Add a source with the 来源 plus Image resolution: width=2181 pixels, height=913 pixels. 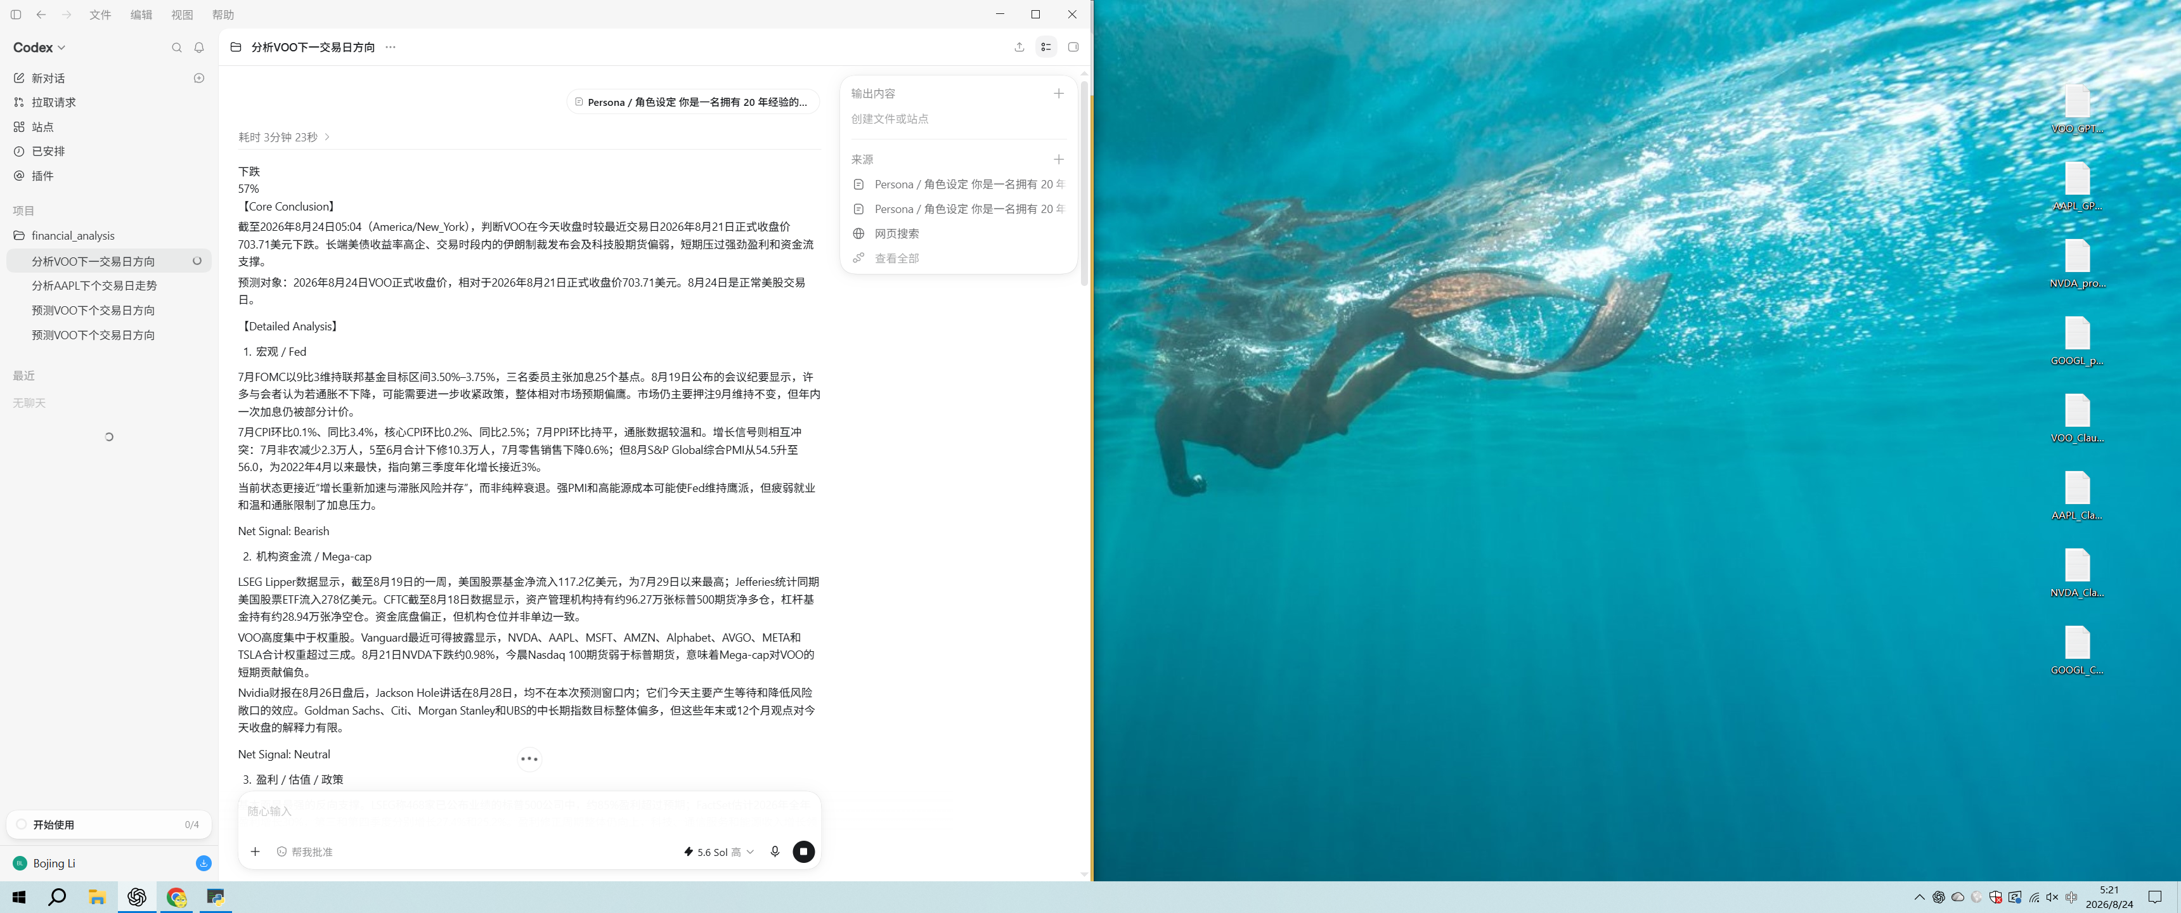point(1058,159)
